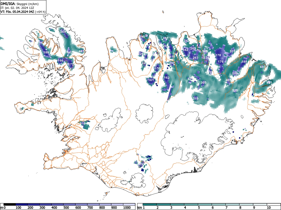The height and width of the screenshot is (210, 281).
Task: Select the visibility value 520
Action: (235, 90)
